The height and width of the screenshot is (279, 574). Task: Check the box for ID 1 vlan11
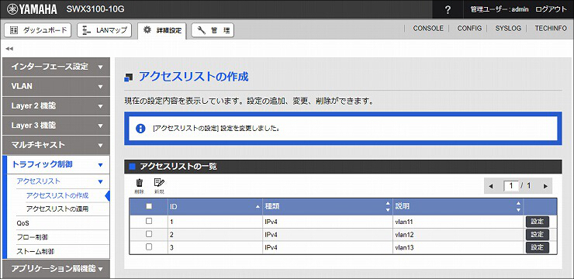point(149,221)
